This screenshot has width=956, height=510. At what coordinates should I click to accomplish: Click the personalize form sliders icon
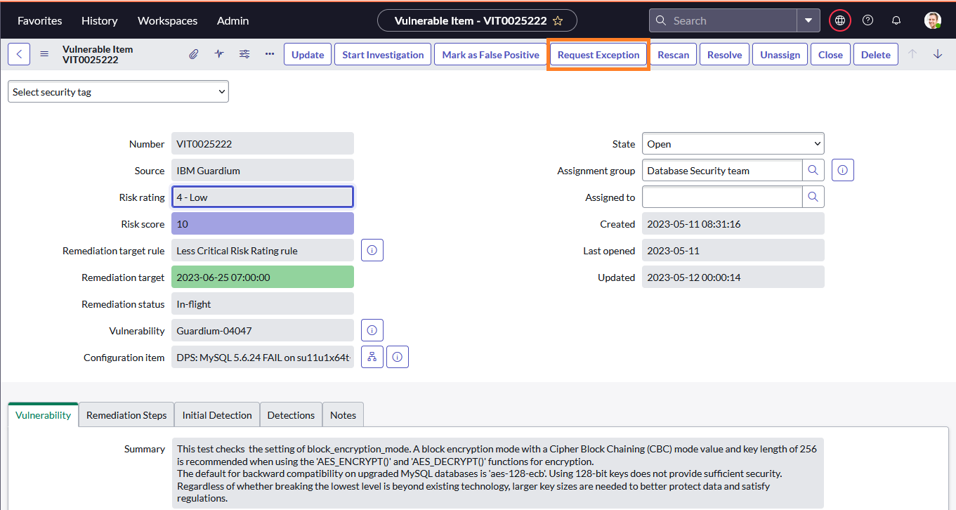tap(244, 53)
